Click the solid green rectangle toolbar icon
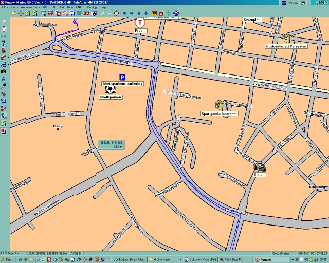The width and height of the screenshot is (329, 263). pyautogui.click(x=79, y=13)
